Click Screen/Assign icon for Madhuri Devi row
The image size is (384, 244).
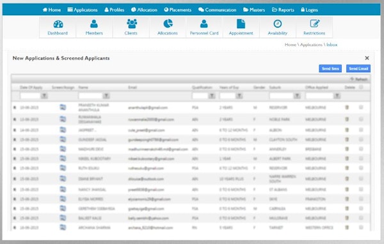63,149
